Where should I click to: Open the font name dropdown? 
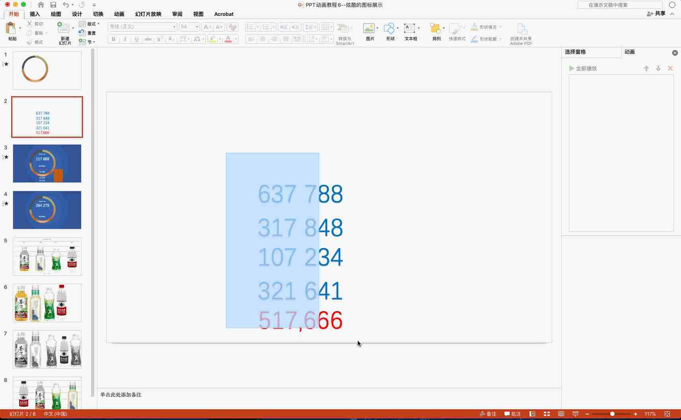142,27
